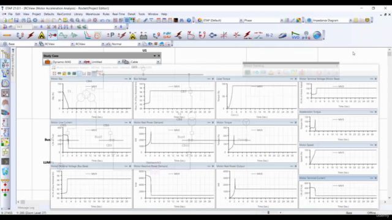Open the Message Log tab at bottom
Viewport: 392px width, 220px height.
tap(26, 208)
